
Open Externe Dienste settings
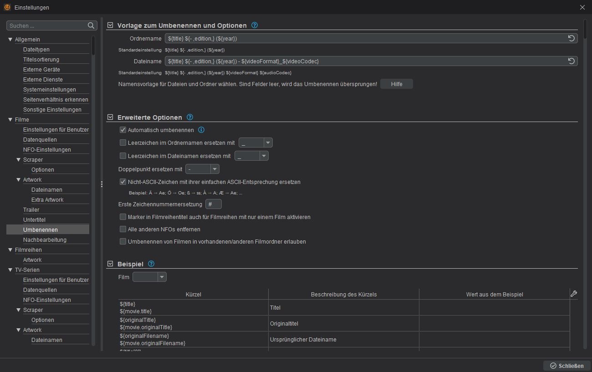pos(43,79)
